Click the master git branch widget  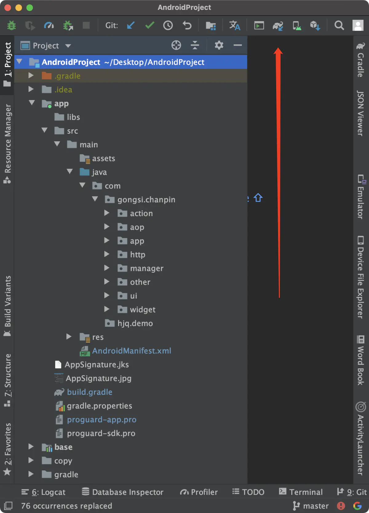pos(311,506)
